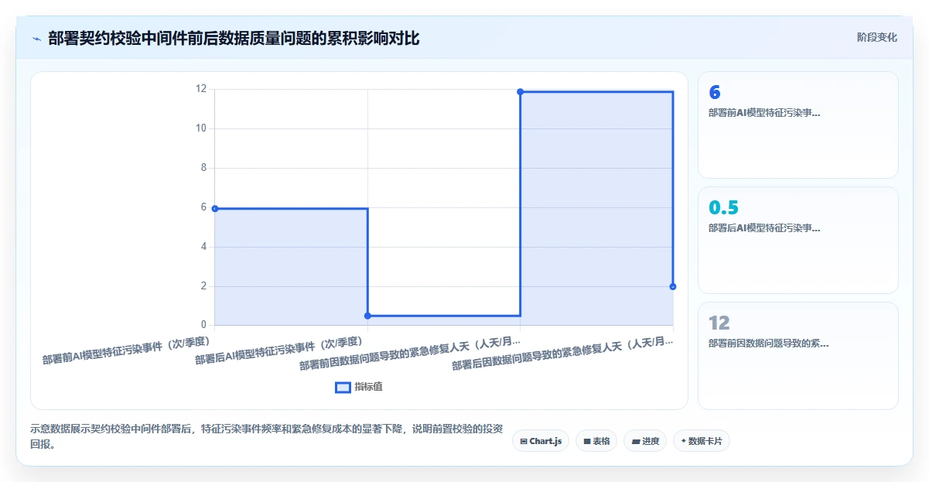The height and width of the screenshot is (482, 929).
Task: Click the 阶段变化 label in header
Action: 877,37
